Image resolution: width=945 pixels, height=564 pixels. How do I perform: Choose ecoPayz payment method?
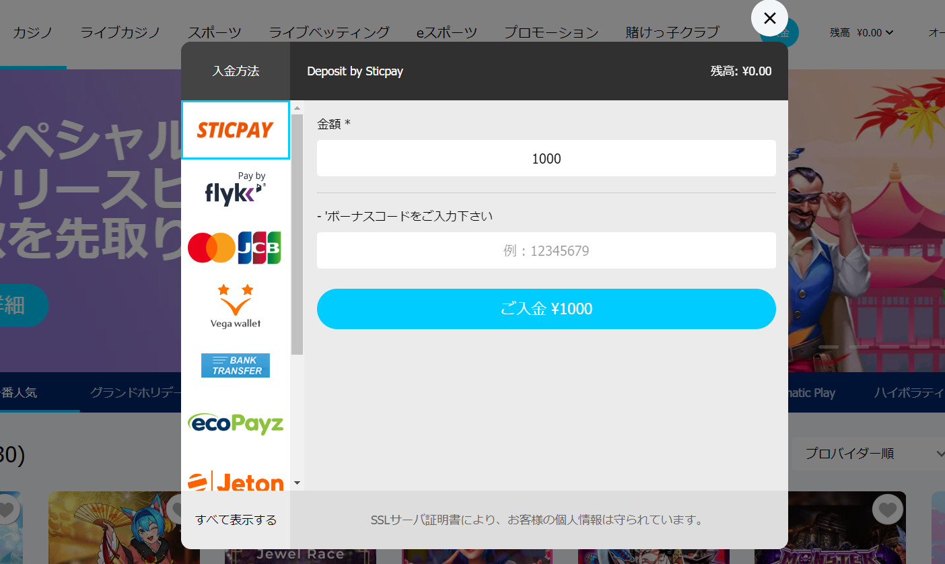coord(236,424)
